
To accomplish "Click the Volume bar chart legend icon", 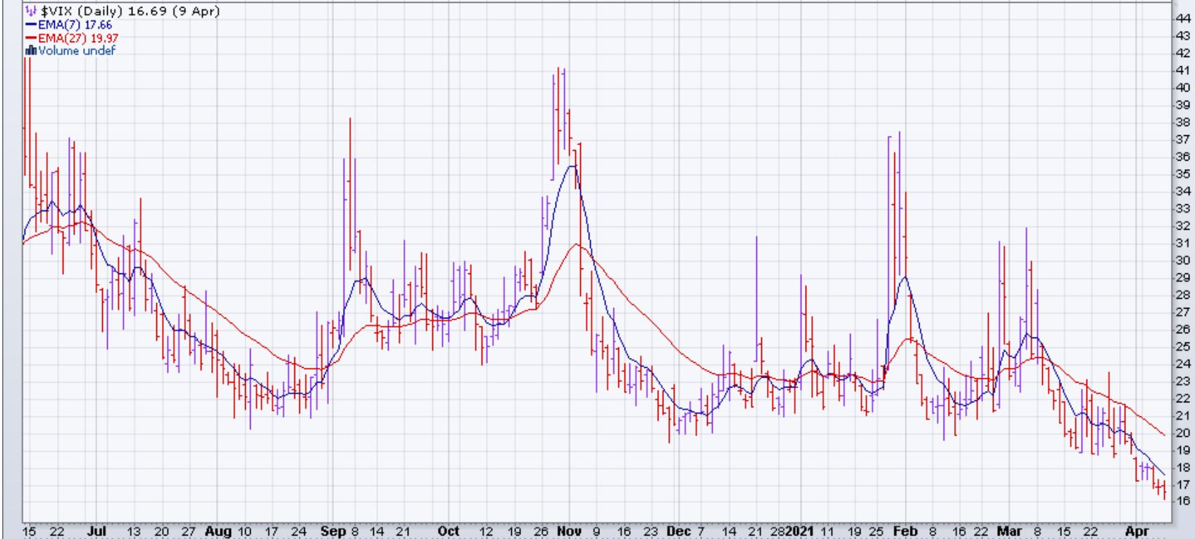I will (30, 51).
